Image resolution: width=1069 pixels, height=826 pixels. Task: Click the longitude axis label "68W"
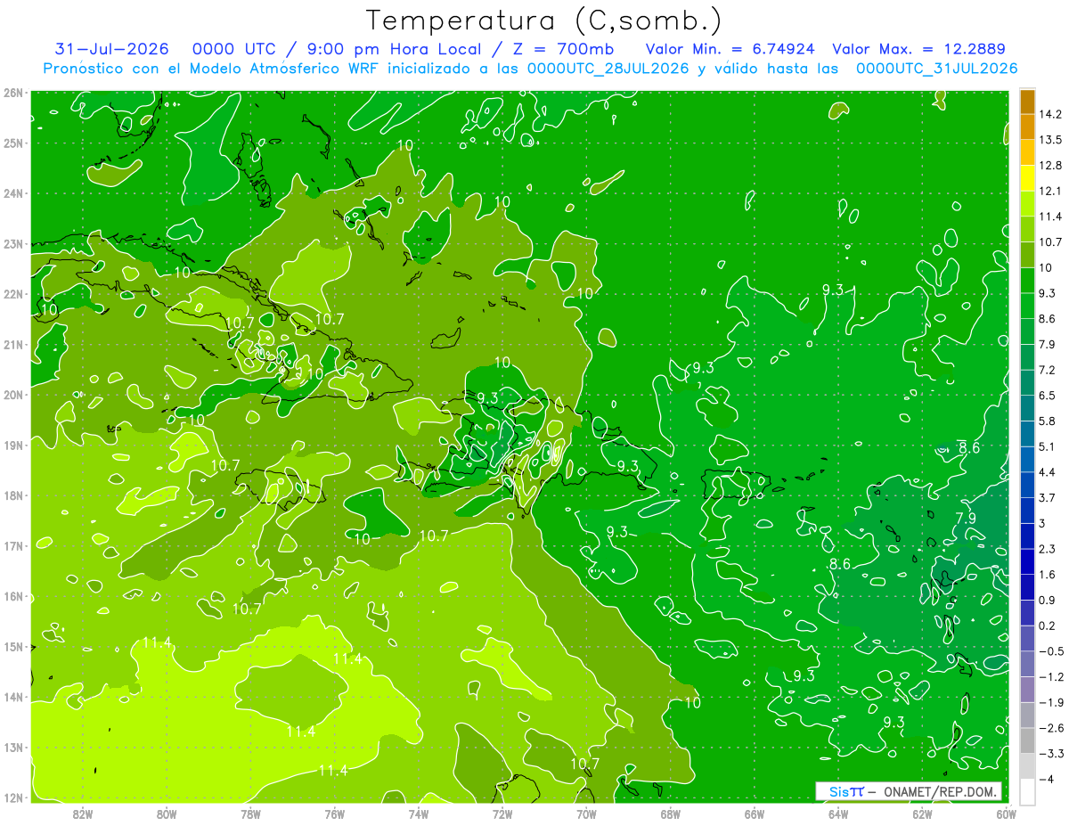tap(670, 814)
